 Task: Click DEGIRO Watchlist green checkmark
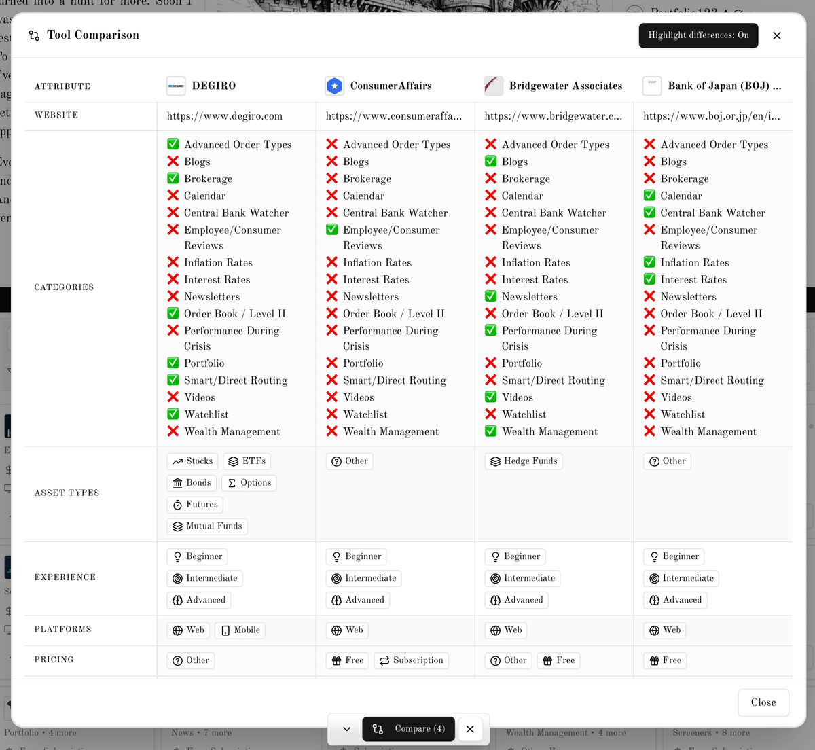(x=173, y=414)
